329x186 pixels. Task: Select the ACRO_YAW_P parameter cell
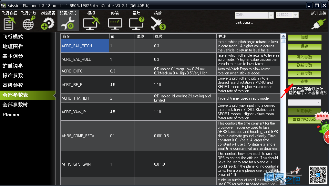(85, 112)
